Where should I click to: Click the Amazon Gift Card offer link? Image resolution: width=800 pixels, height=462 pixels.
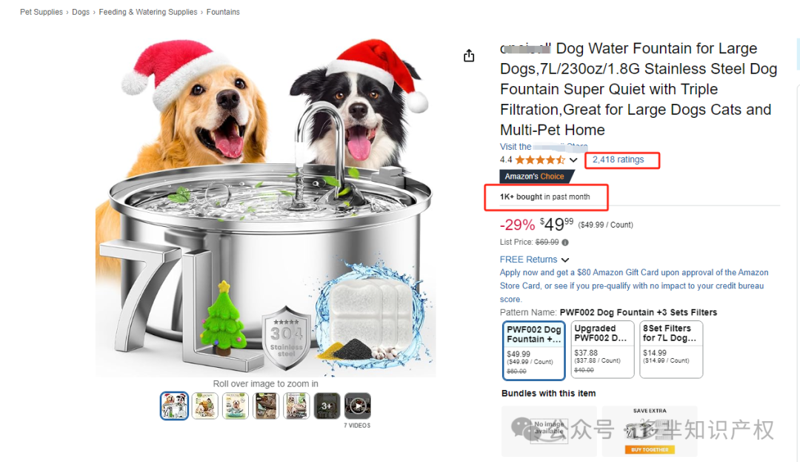[633, 280]
